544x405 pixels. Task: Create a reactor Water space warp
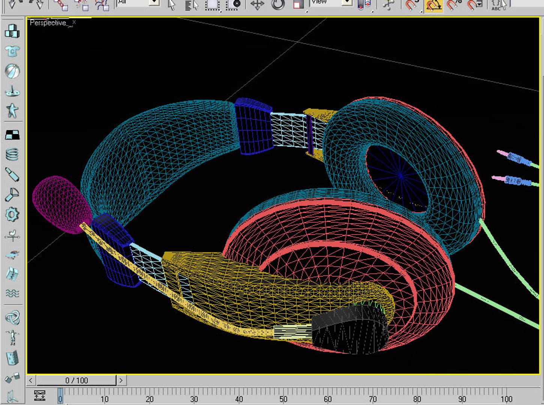click(x=12, y=294)
